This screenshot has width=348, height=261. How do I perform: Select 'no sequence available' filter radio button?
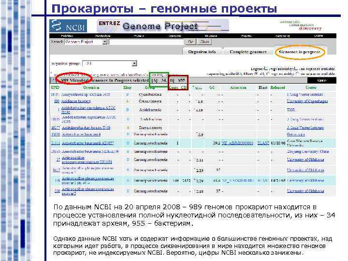(297, 73)
